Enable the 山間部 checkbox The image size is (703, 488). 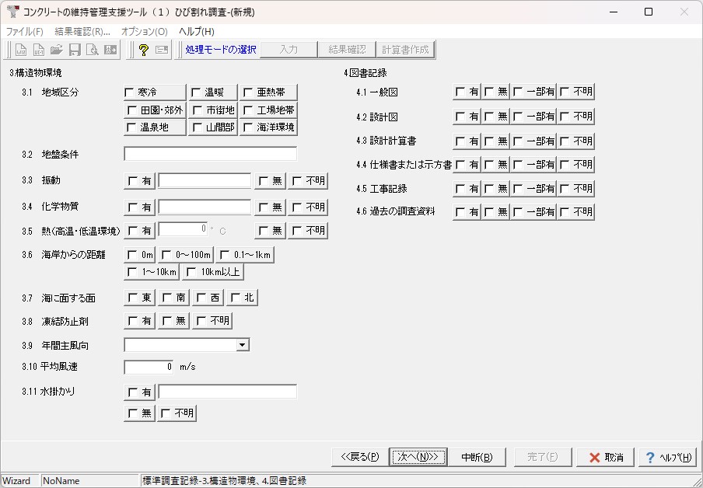(x=198, y=127)
